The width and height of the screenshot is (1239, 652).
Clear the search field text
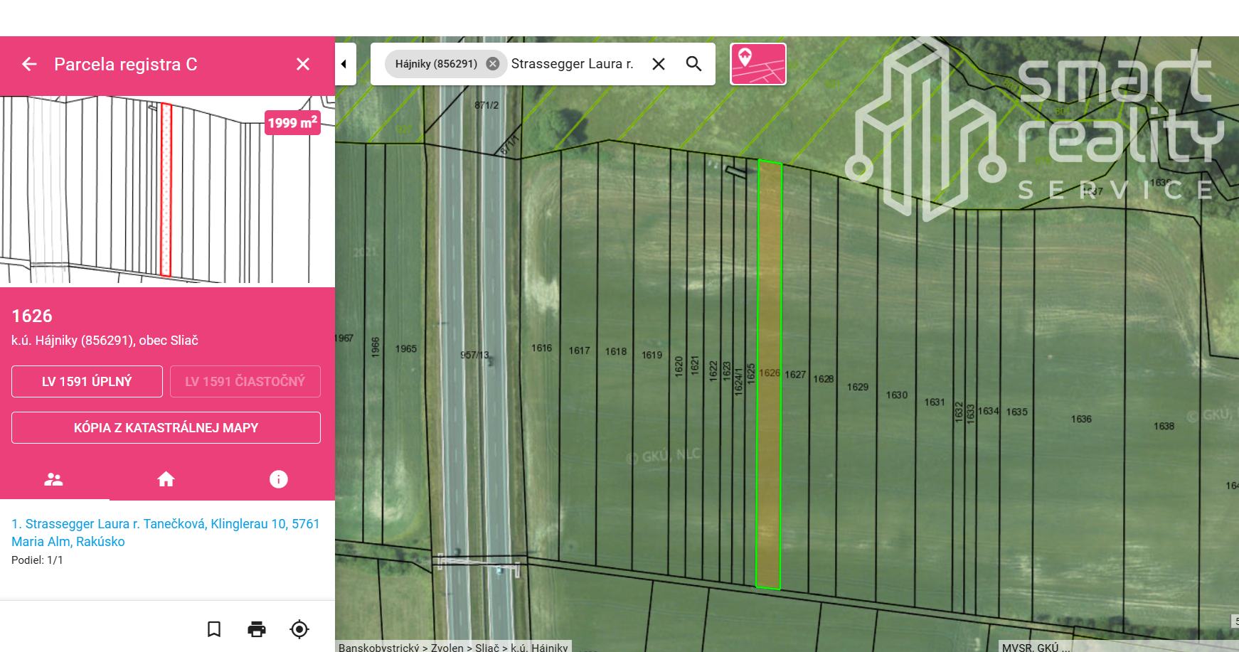659,64
